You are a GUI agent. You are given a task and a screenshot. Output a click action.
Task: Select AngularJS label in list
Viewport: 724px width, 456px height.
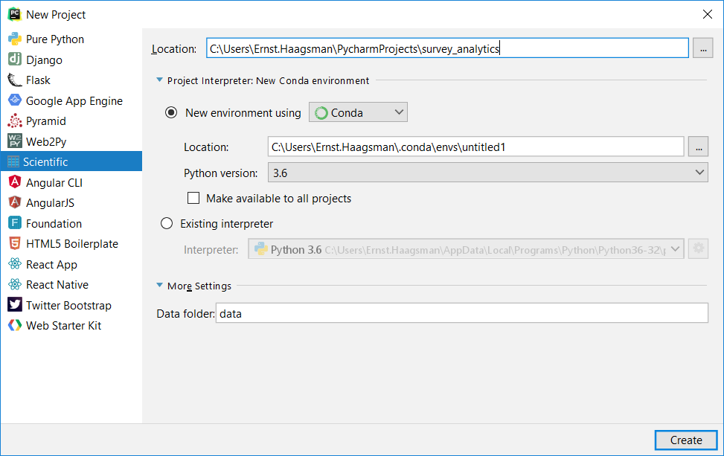tap(50, 203)
